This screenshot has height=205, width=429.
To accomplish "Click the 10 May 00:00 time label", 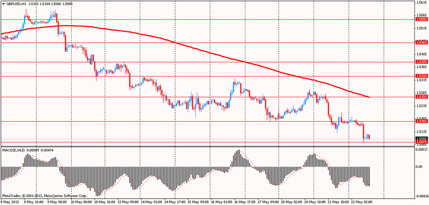I will click(x=82, y=202).
